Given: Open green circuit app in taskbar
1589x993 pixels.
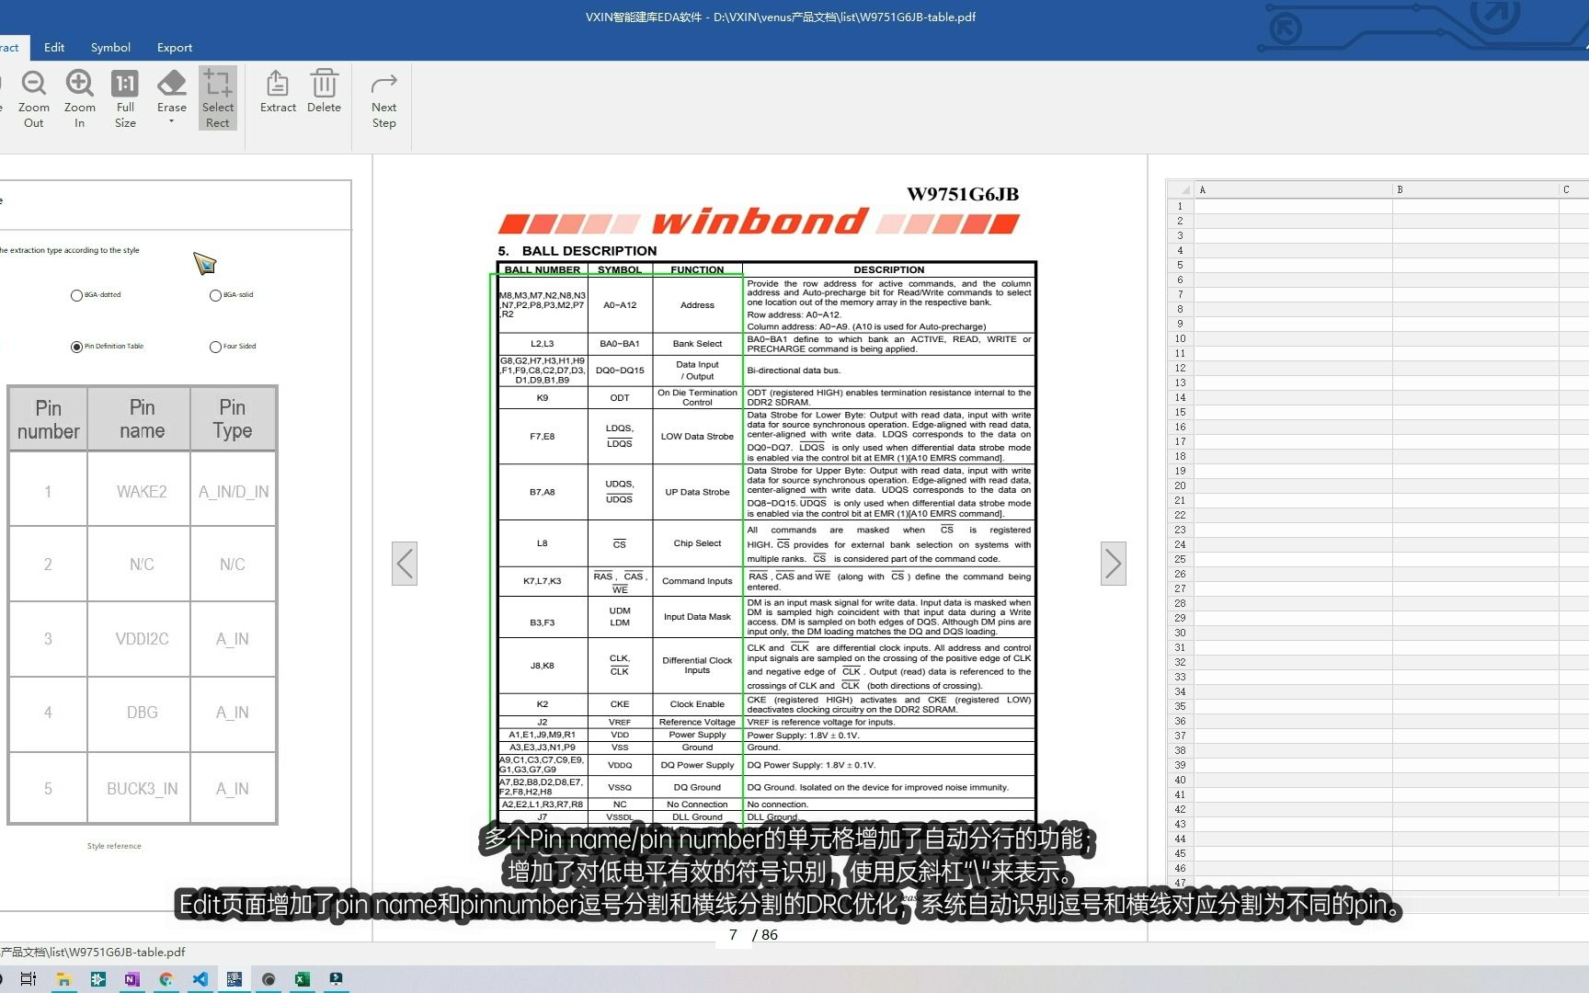Looking at the screenshot, I should tap(97, 979).
